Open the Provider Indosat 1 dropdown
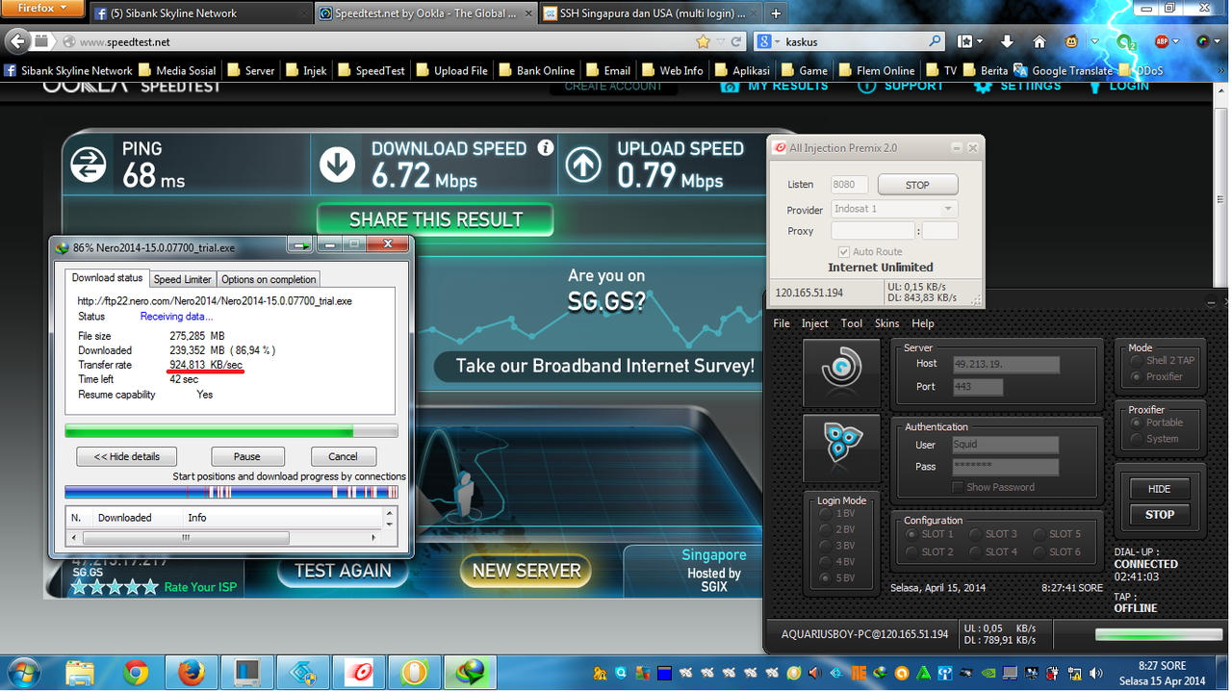Screen dimensions: 1232x692 tap(894, 209)
